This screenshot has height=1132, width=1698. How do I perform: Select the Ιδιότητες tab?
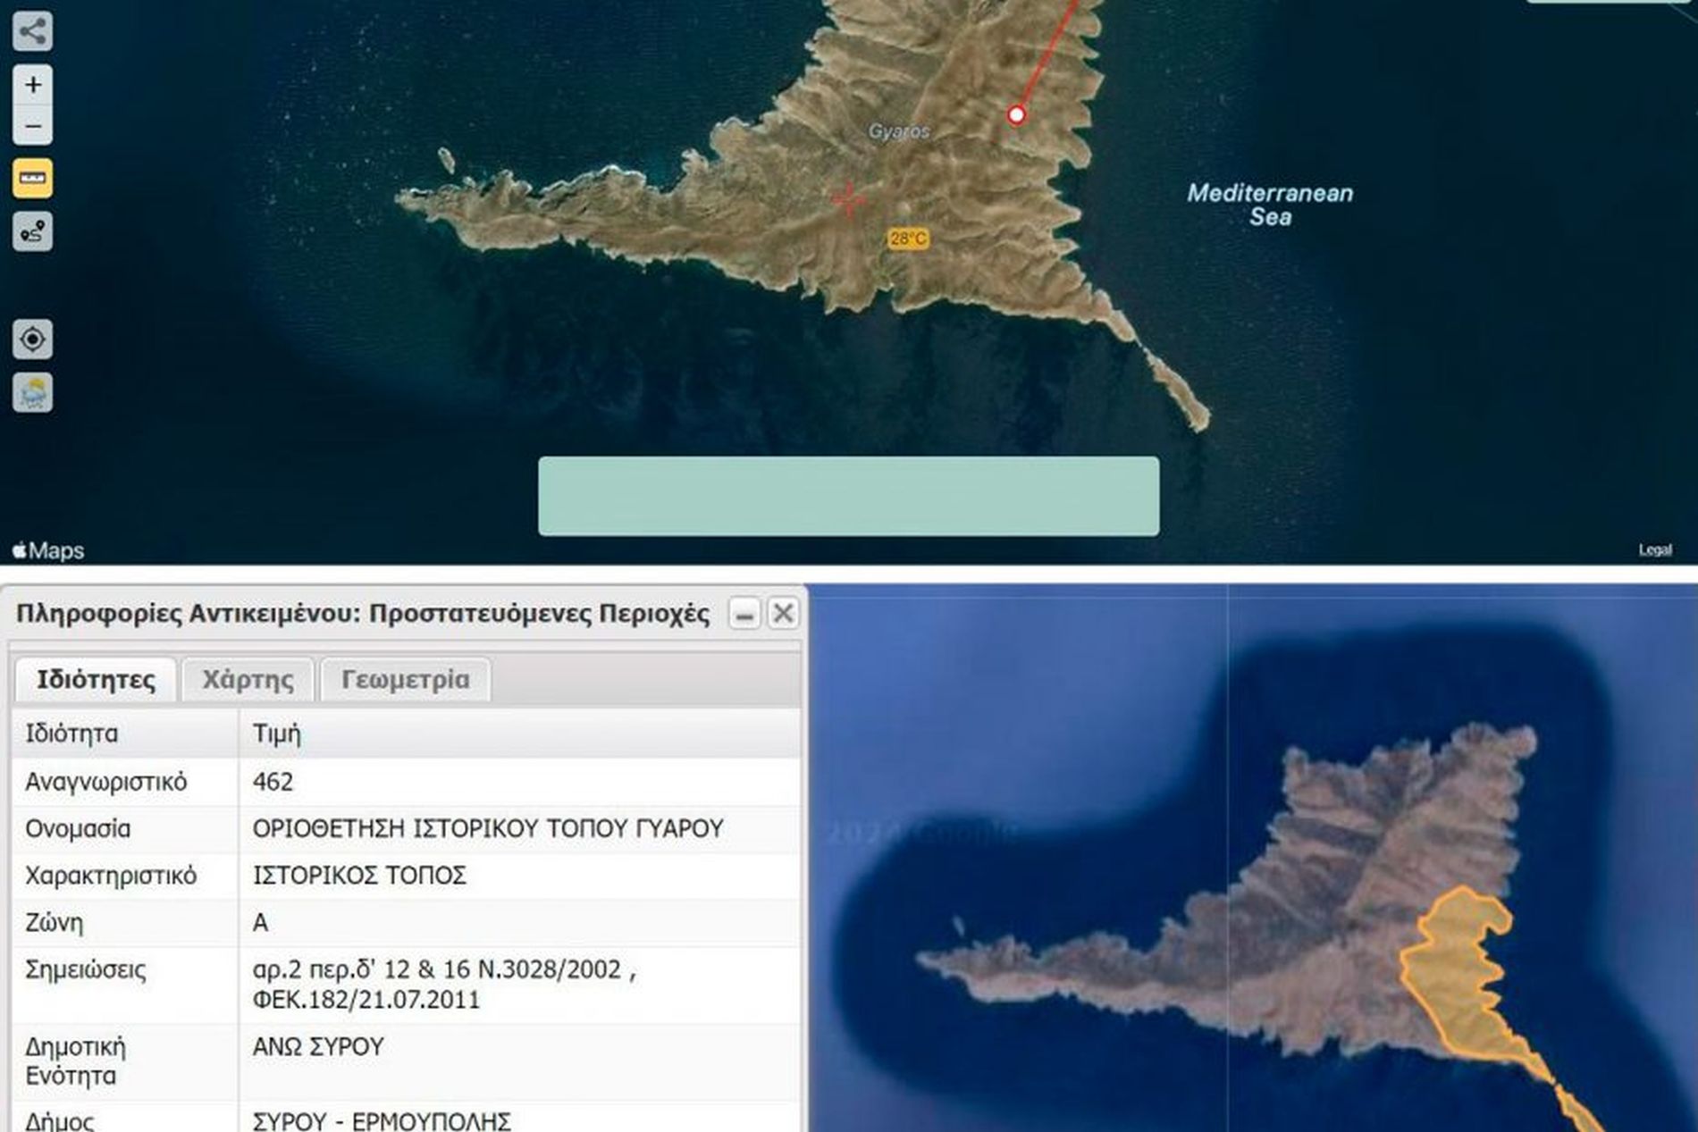96,680
